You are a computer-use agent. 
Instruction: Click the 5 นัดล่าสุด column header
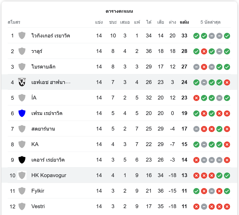[210, 22]
